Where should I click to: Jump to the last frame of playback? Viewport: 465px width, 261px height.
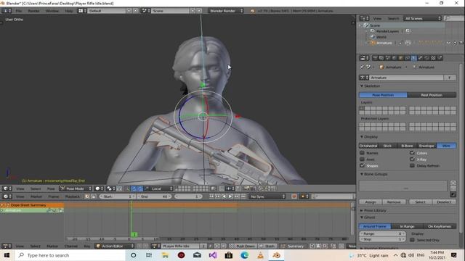click(243, 196)
